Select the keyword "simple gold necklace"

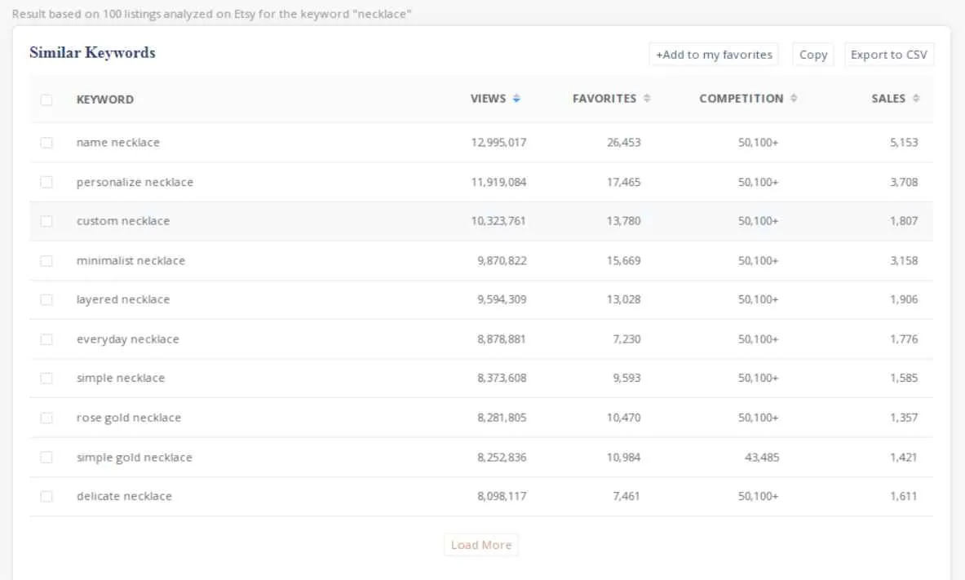[134, 458]
